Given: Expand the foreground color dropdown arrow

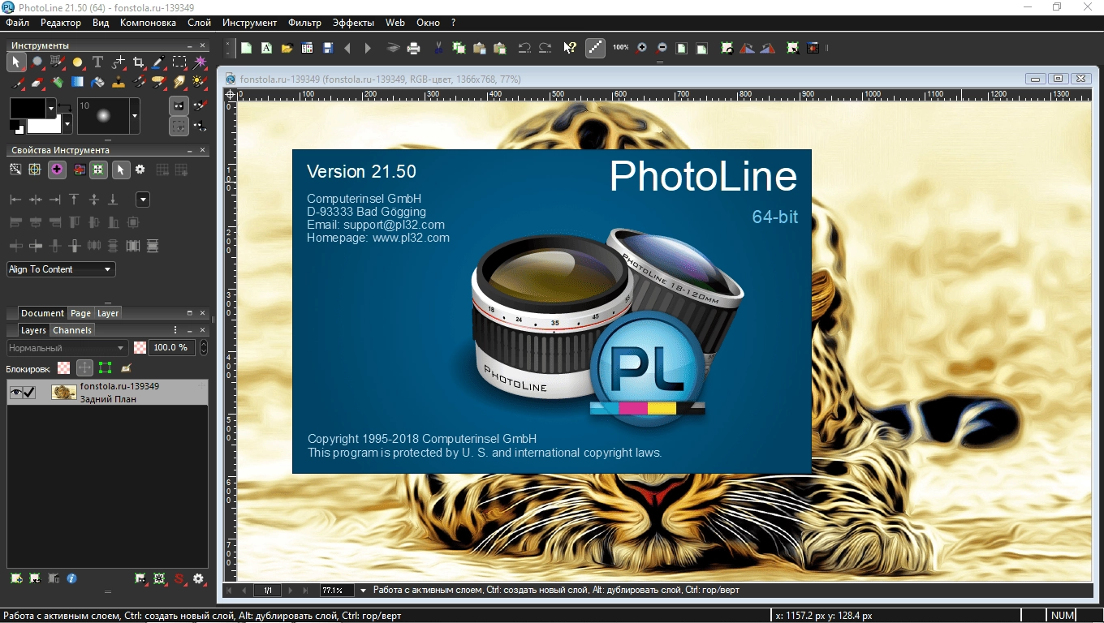Looking at the screenshot, I should 51,108.
